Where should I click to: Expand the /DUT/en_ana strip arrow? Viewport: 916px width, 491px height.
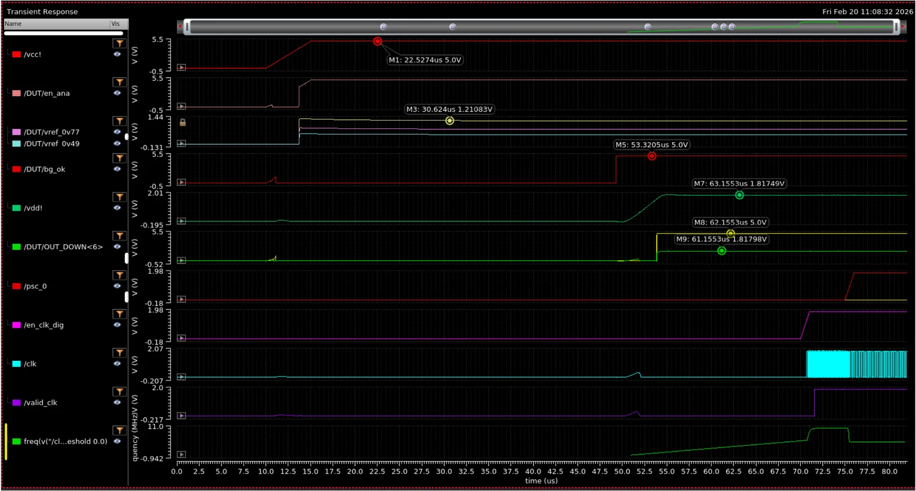181,107
